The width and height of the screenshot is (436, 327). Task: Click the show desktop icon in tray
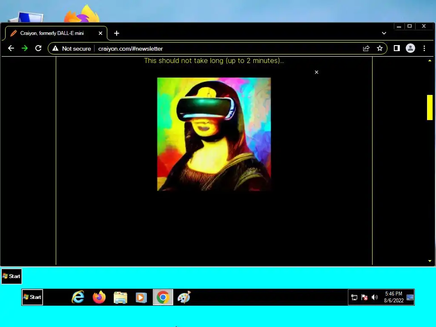[410, 297]
